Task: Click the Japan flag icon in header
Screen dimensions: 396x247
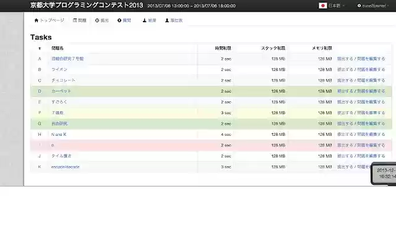Action: 323,6
